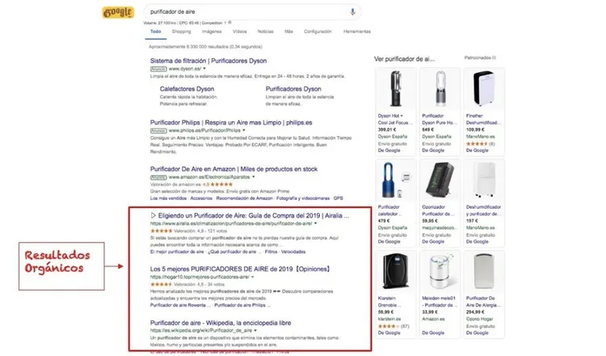Screen dimensions: 606x356
Task: Click the info icon next to Patrocinados
Action: [x=494, y=57]
